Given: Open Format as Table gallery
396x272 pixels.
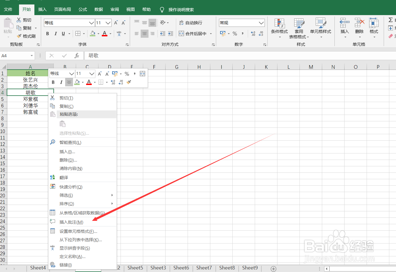Looking at the screenshot, I should point(299,28).
